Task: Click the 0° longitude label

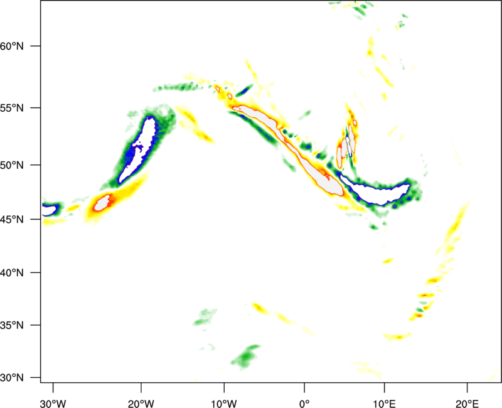Action: tap(304, 404)
